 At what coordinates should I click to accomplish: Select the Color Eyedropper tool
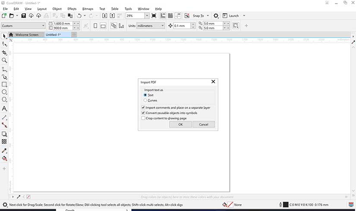tap(4, 150)
